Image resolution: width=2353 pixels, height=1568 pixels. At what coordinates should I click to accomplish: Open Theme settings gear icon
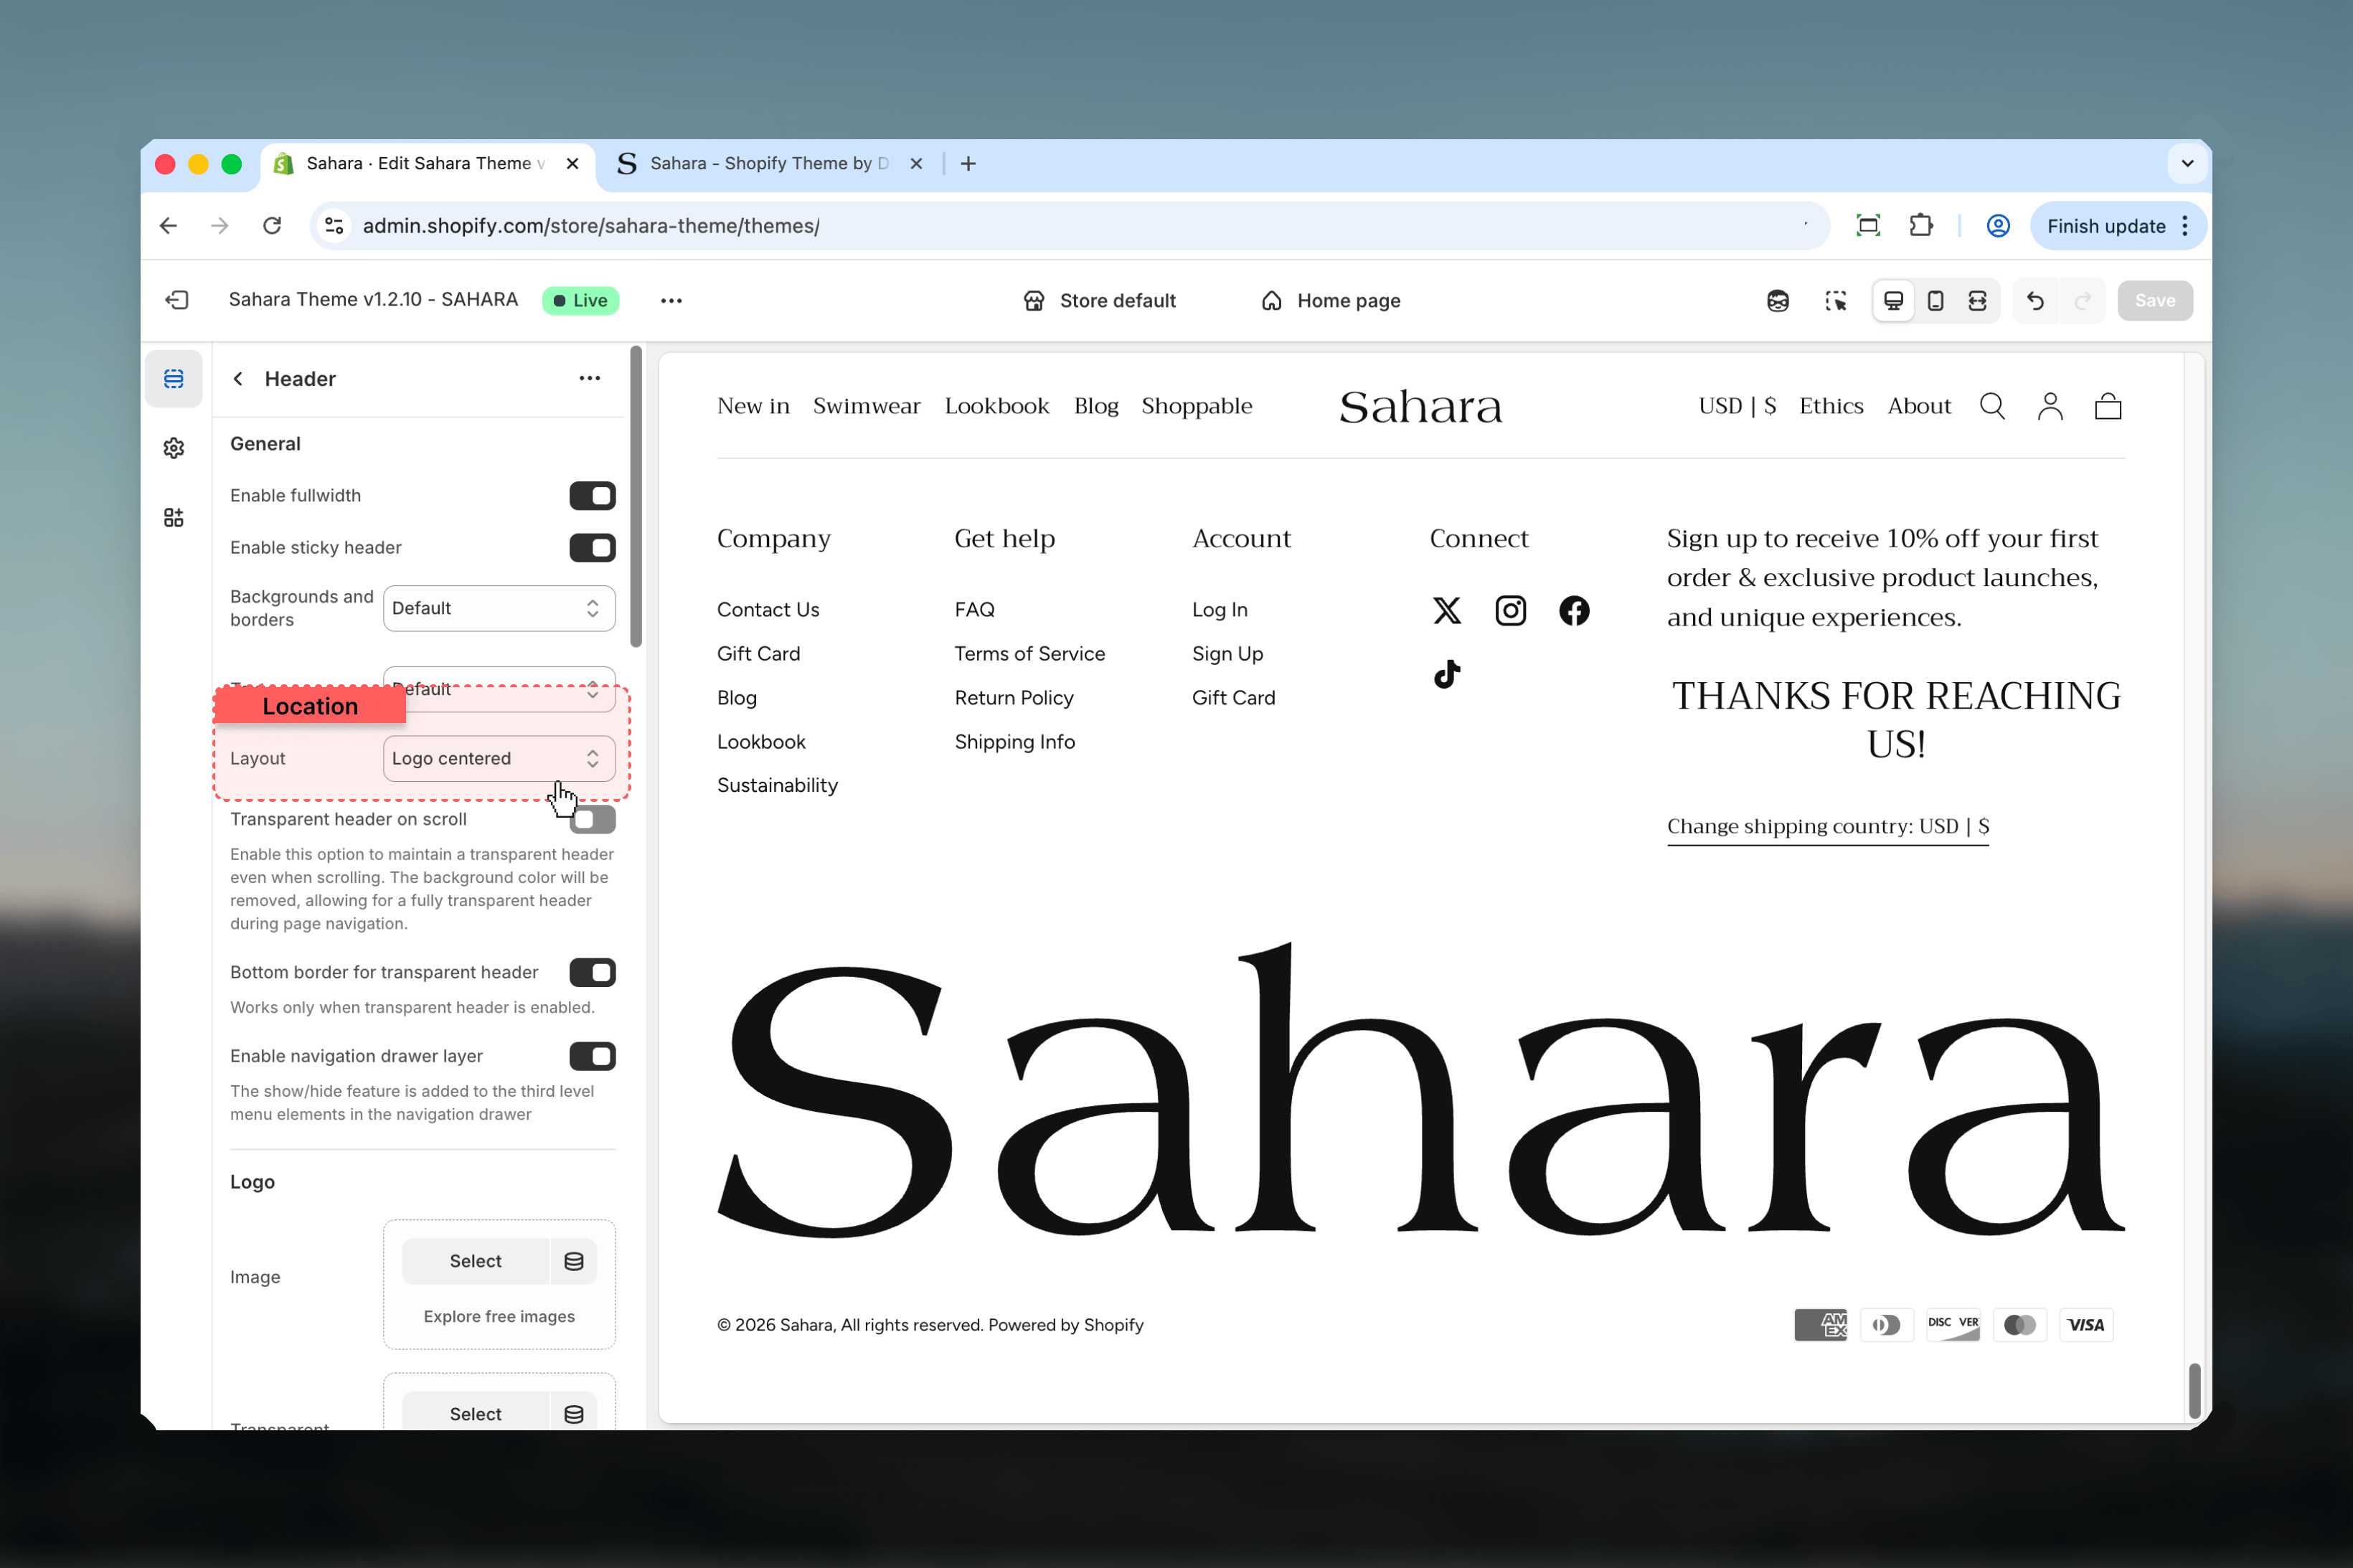point(174,448)
